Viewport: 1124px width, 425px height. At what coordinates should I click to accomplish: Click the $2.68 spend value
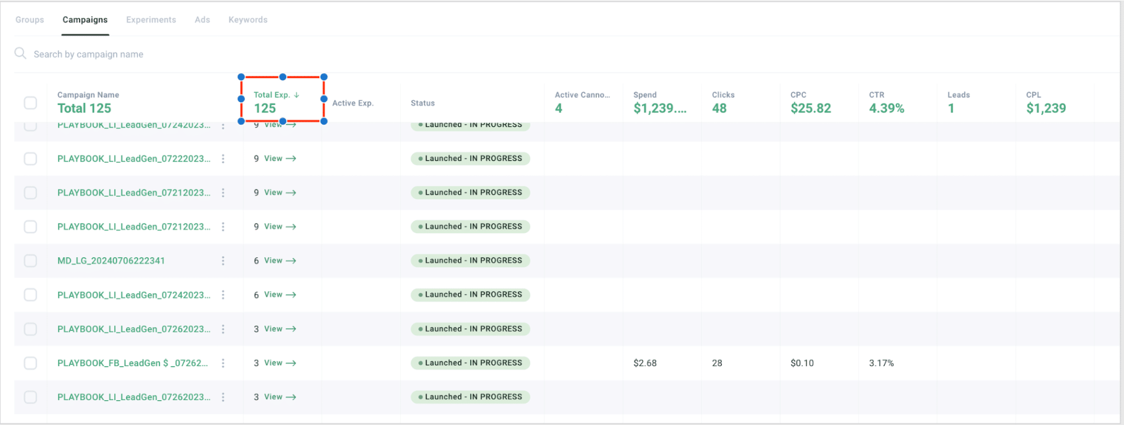click(645, 363)
